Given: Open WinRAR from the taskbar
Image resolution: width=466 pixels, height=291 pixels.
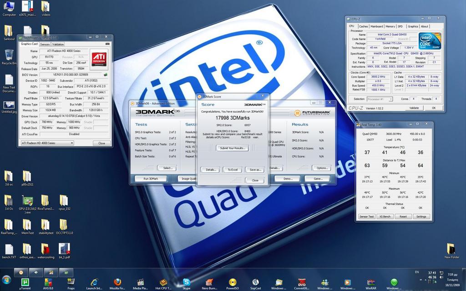Looking at the screenshot, I should pyautogui.click(x=370, y=284).
